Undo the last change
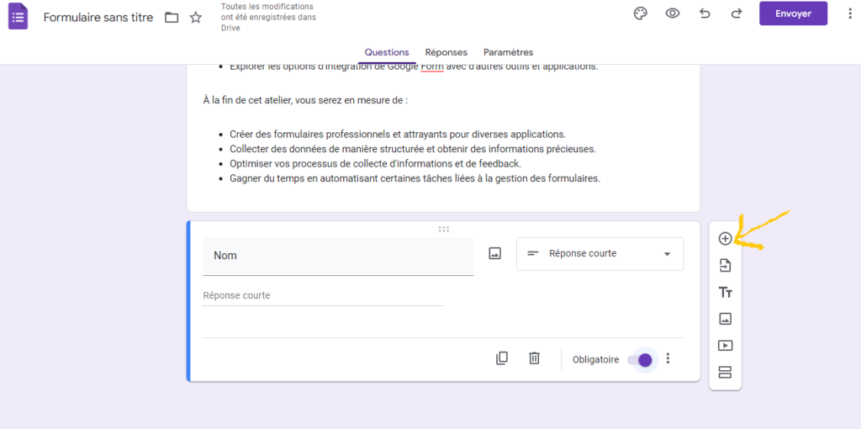The width and height of the screenshot is (861, 429). coord(705,13)
